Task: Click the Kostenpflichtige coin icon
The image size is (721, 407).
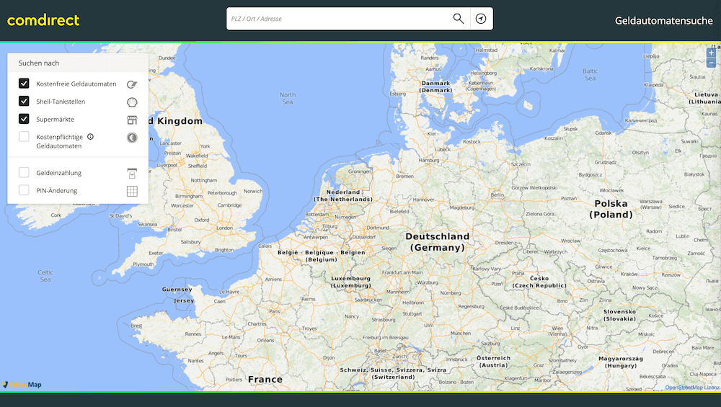Action: coord(132,138)
